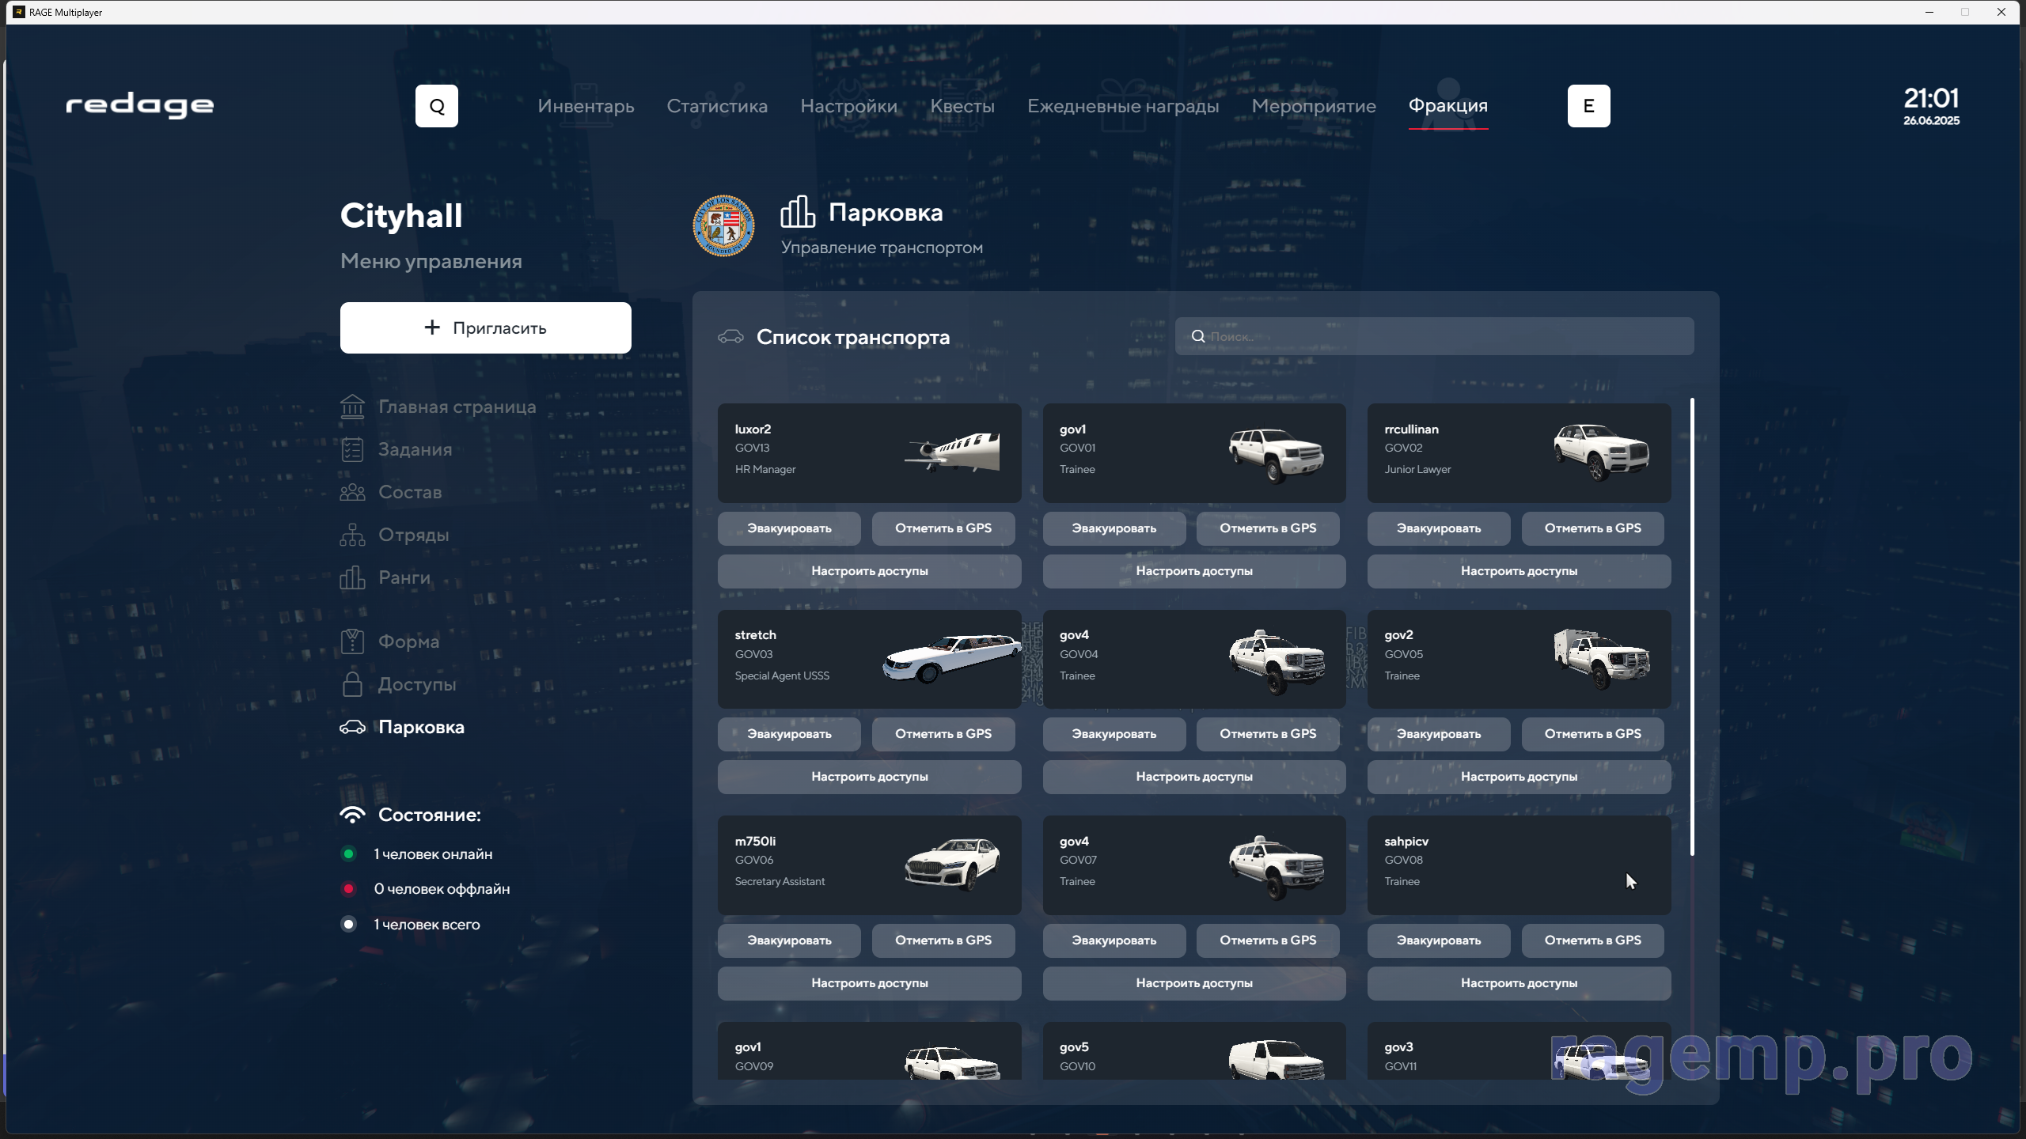The width and height of the screenshot is (2026, 1139).
Task: Open the Отряды menu item
Action: click(x=394, y=535)
